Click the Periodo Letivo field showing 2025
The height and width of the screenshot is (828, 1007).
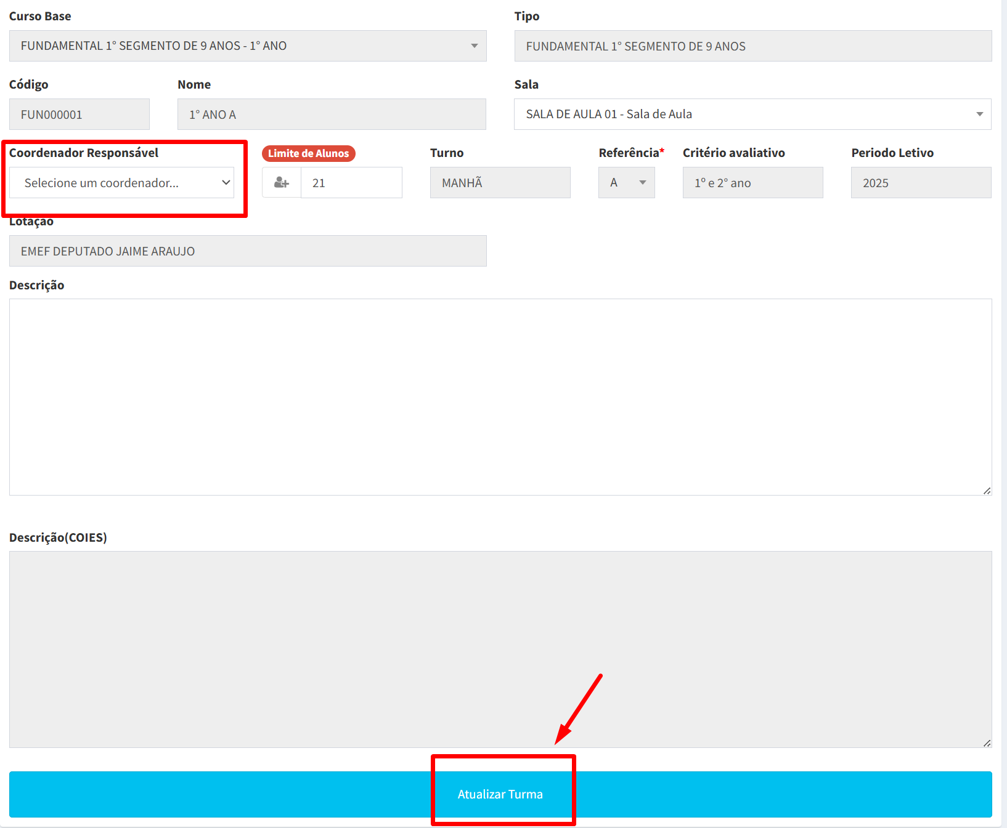click(921, 183)
